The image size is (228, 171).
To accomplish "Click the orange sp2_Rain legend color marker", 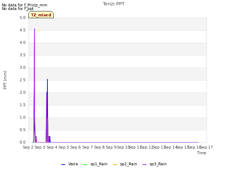I will point(115,165).
